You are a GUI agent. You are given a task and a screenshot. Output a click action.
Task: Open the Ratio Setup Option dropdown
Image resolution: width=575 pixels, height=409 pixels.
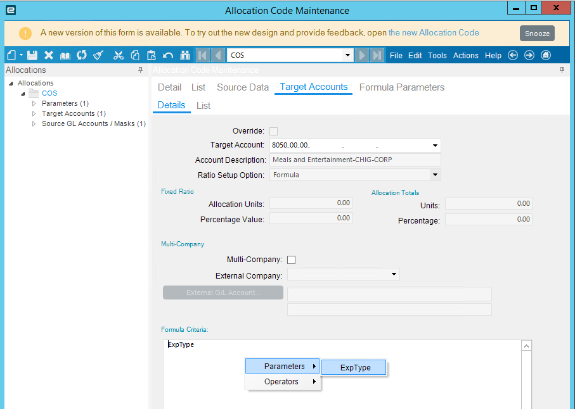pyautogui.click(x=435, y=175)
